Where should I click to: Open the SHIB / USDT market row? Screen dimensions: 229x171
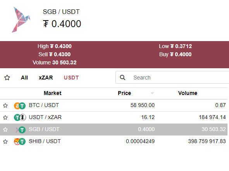[x=114, y=142]
